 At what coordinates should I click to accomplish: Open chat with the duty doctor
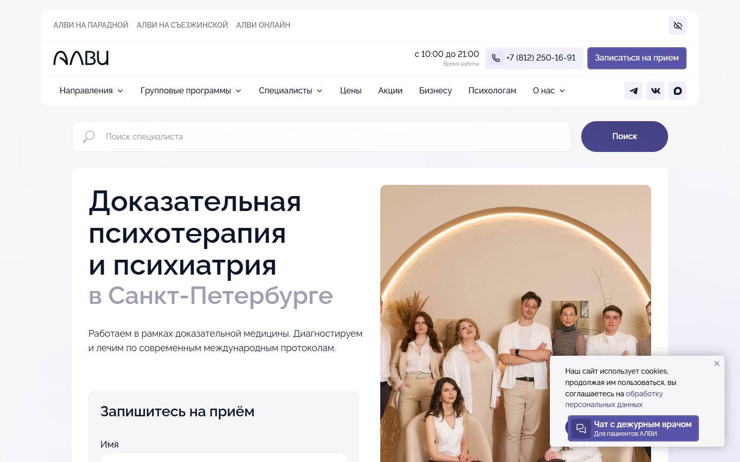(633, 428)
